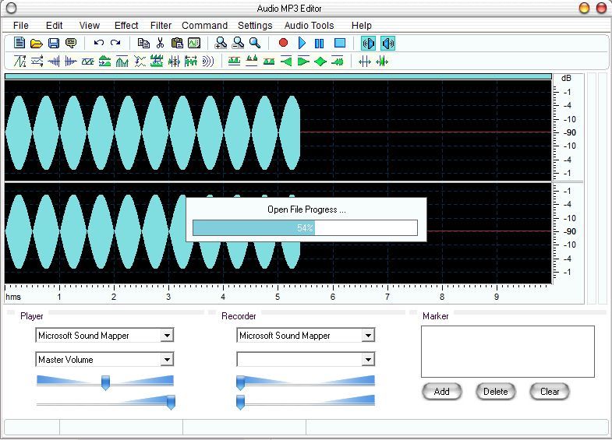Create a new audio file via toolbar
Image resolution: width=612 pixels, height=440 pixels.
coord(19,43)
